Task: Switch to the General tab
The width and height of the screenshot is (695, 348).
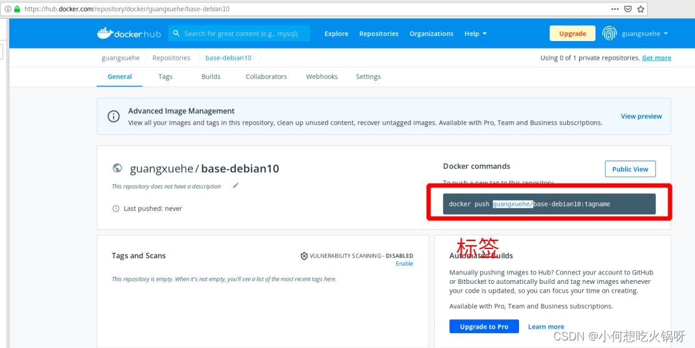Action: 120,77
